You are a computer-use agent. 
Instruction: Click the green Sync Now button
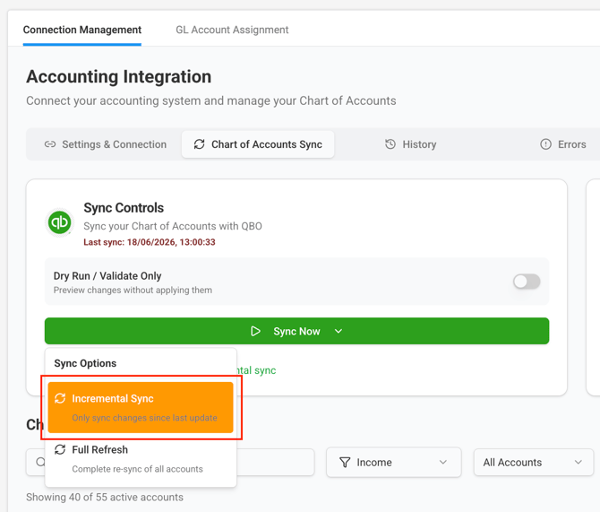click(x=296, y=331)
